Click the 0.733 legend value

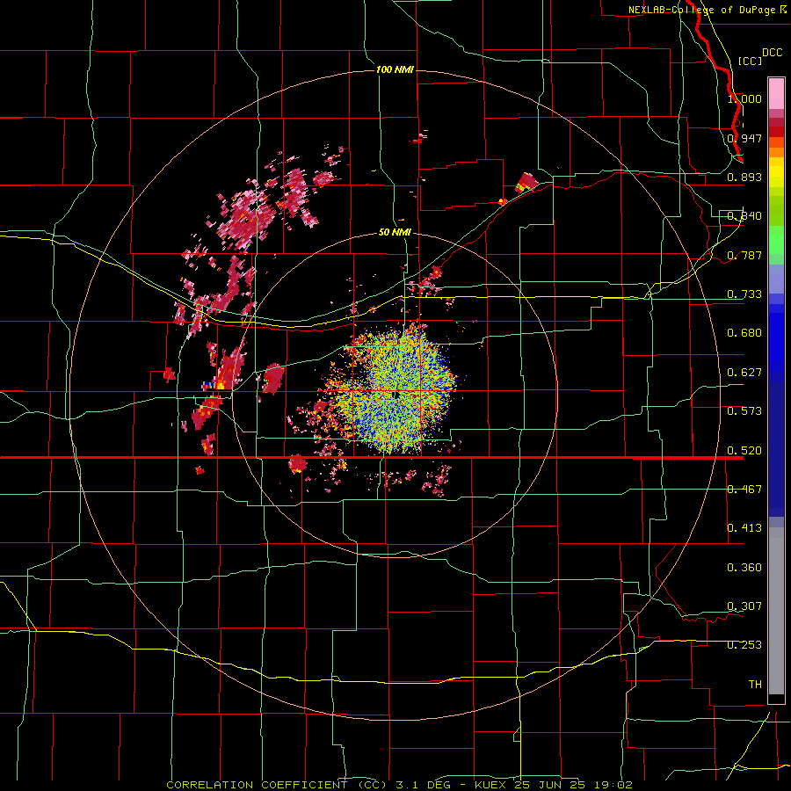(x=744, y=294)
